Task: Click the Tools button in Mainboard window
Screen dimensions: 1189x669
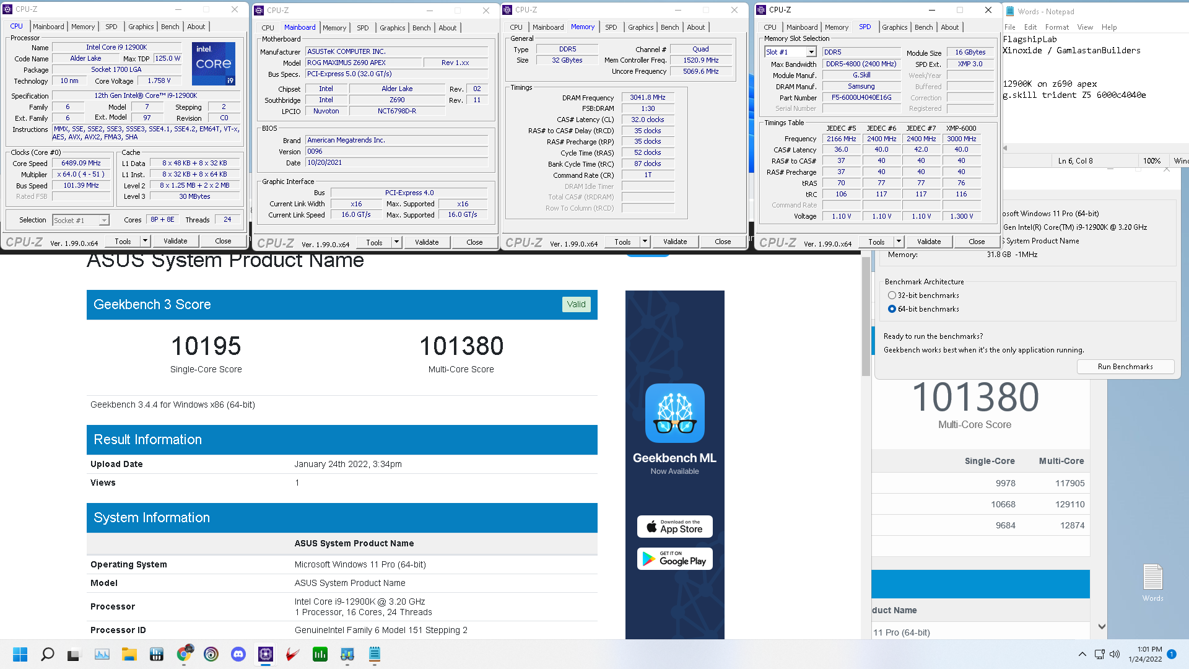Action: 374,242
